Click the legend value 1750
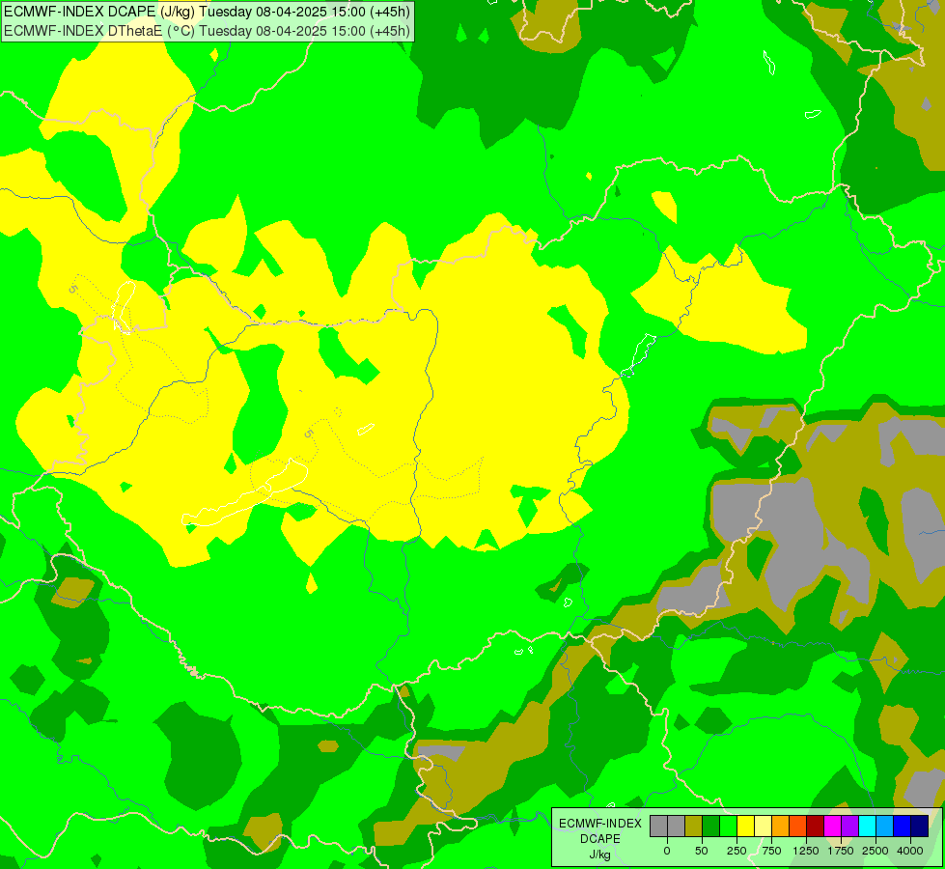Screen dimensions: 945x869 (841, 851)
